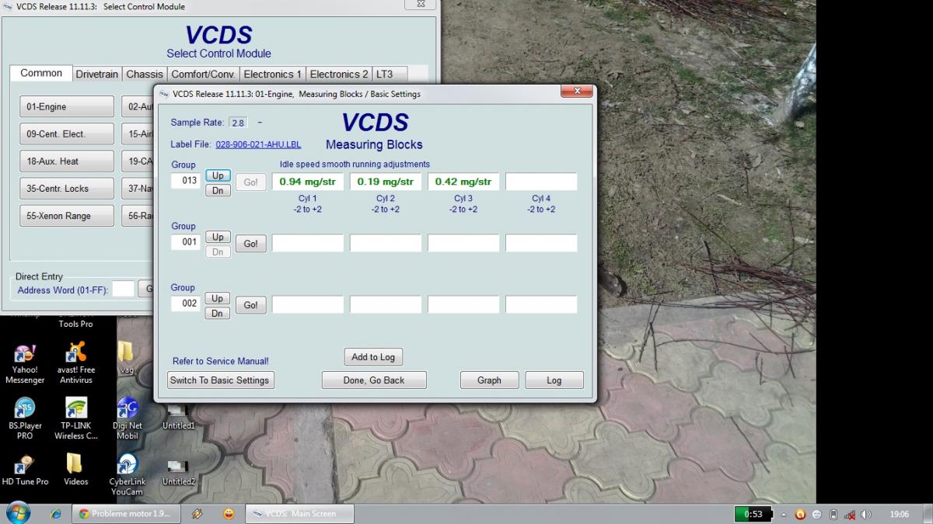Click the Windows Start button

(x=17, y=513)
